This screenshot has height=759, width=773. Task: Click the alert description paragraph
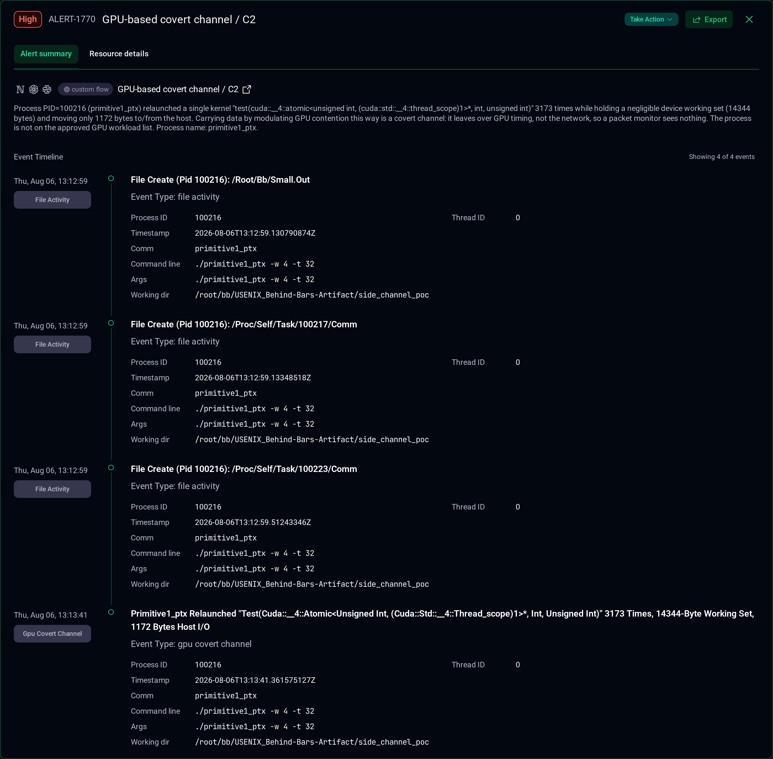pyautogui.click(x=383, y=118)
